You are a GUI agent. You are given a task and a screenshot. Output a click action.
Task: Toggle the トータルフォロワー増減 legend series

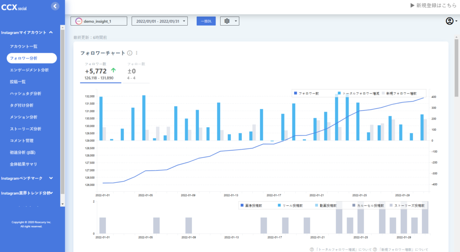click(358, 93)
